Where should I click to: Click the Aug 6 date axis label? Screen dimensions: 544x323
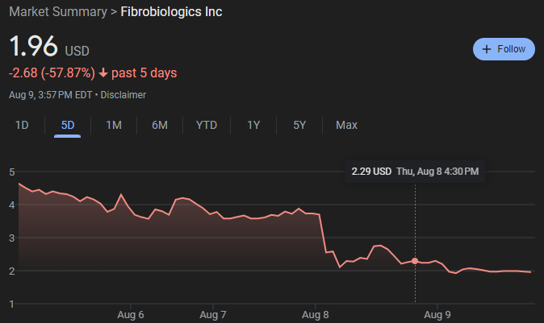point(130,314)
